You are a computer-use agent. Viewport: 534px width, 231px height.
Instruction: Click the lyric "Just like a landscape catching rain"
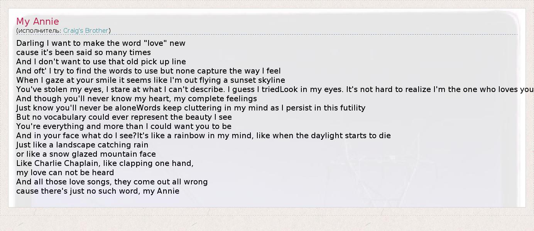[82, 145]
